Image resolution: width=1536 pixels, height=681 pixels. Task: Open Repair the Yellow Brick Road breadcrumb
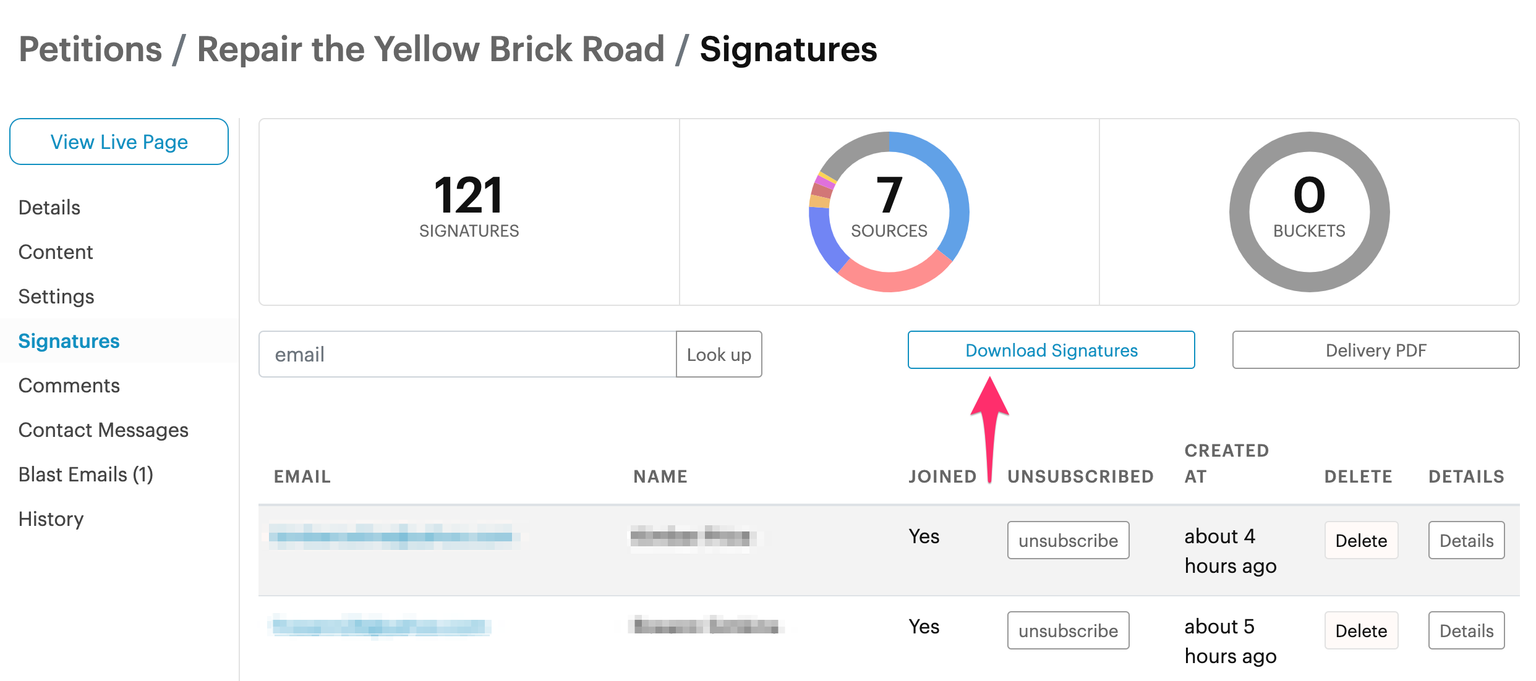[x=430, y=49]
